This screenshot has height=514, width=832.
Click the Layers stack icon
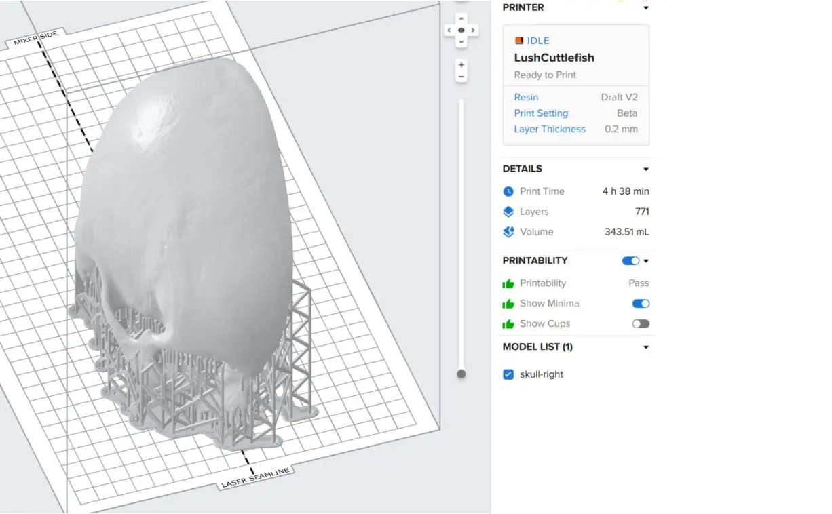[508, 212]
